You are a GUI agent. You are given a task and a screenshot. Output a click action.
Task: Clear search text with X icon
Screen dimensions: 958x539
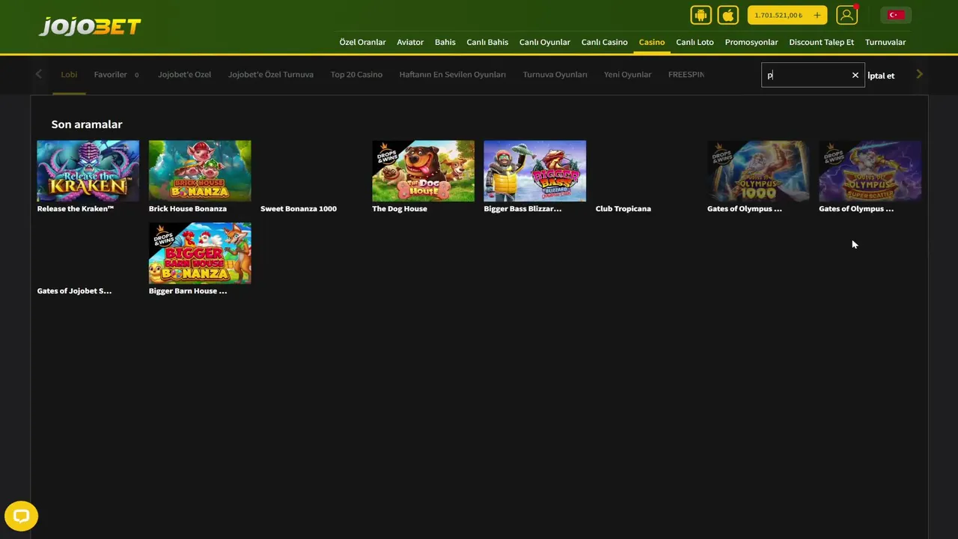(855, 75)
